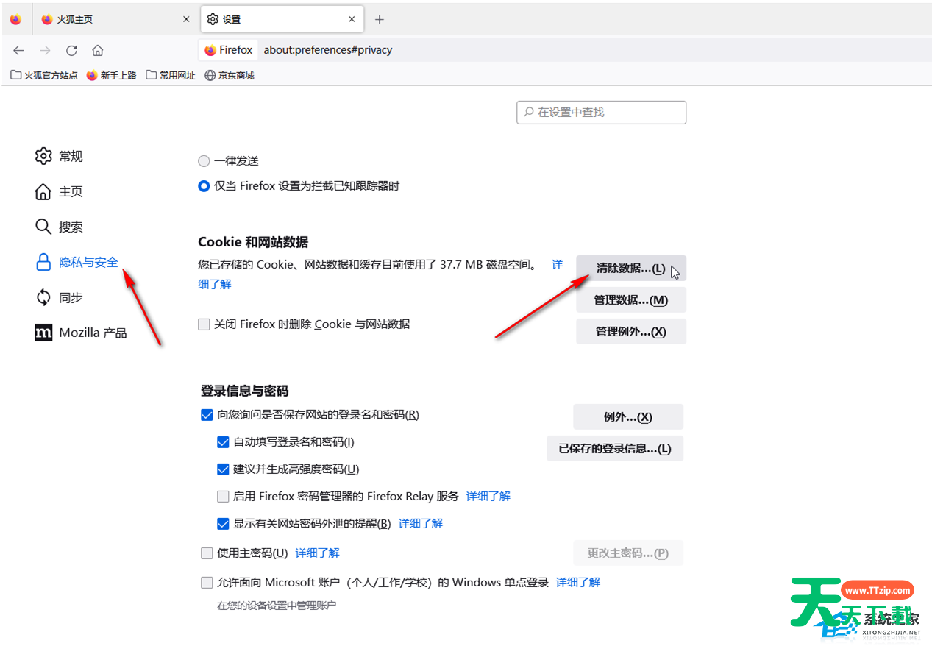The height and width of the screenshot is (646, 932).
Task: Click the Firefox pinned tab icon
Action: (15, 19)
